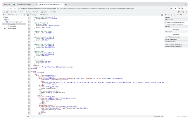Image resolution: width=190 pixels, height=118 pixels.
Task: Select the Page navigator tab
Action: [x=4, y=15]
